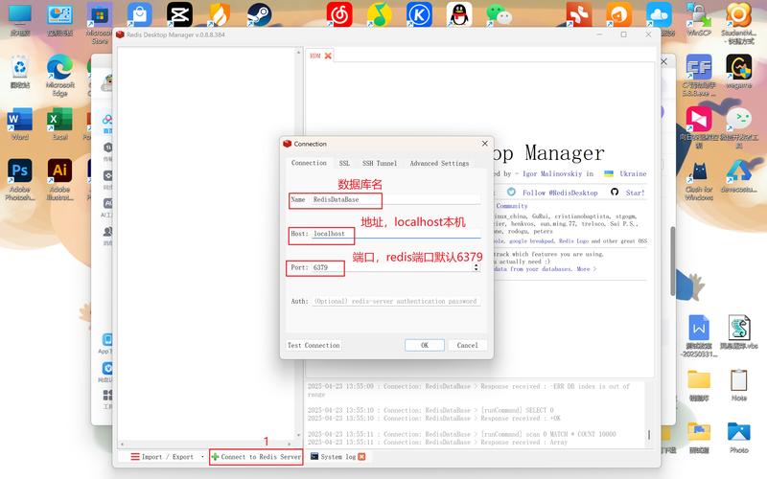
Task: Click the Host field showing localhost
Action: (x=396, y=234)
